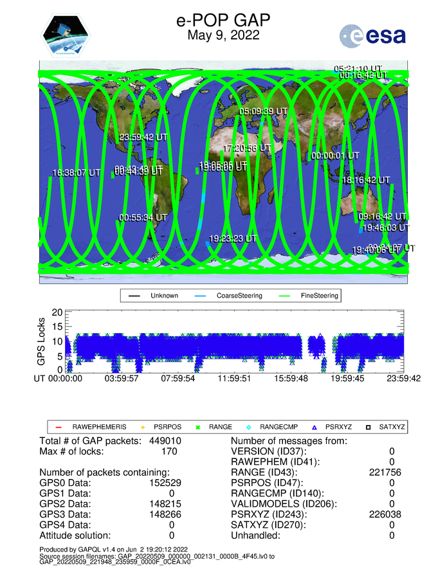Click the e-POP GAP page title
This screenshot has width=447, height=578.
pyautogui.click(x=223, y=21)
